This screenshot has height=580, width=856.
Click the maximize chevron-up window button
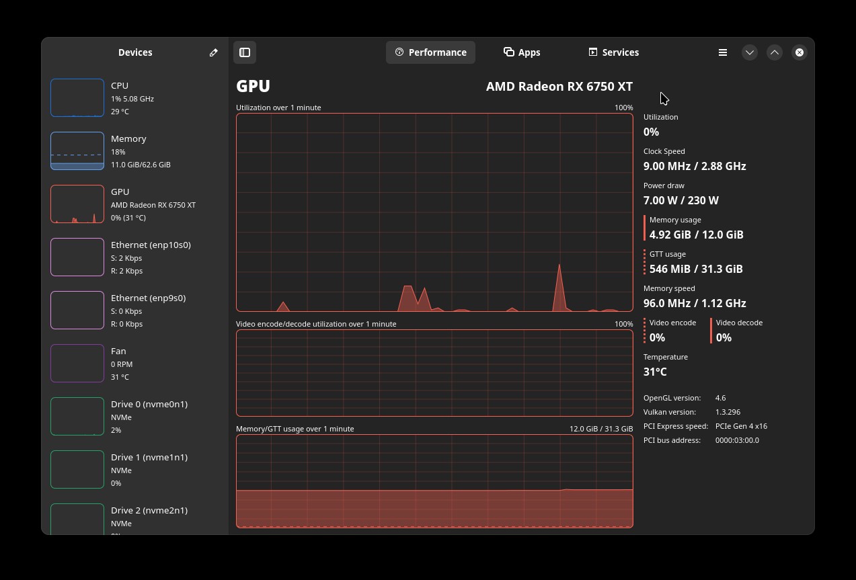click(x=775, y=52)
